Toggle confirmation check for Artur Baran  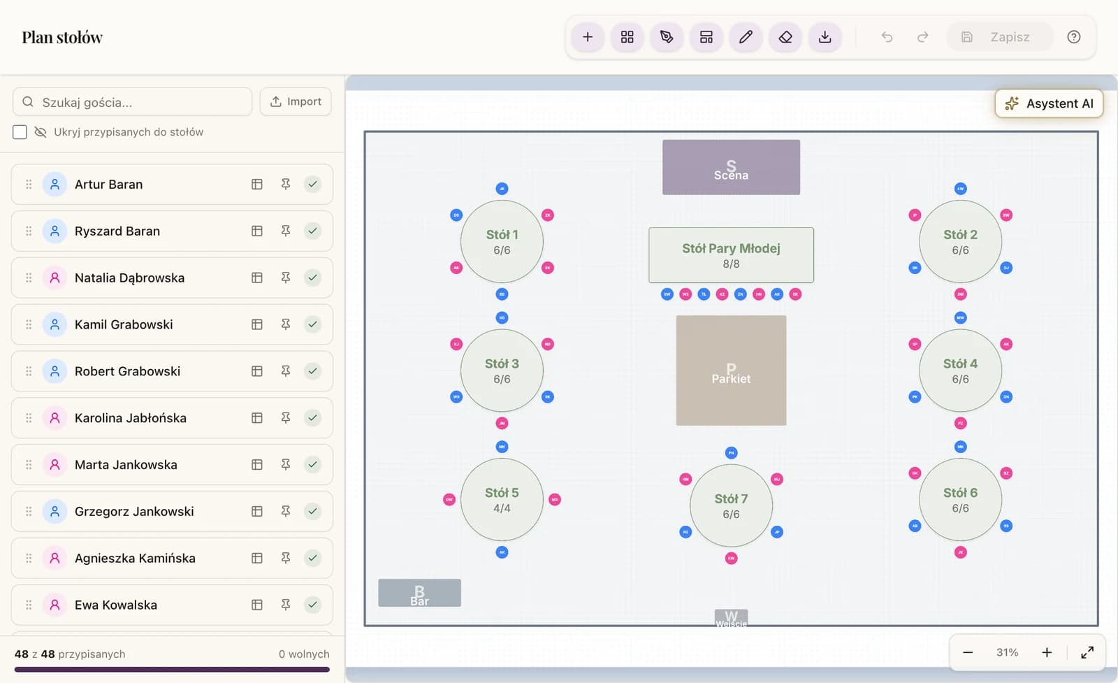pyautogui.click(x=313, y=185)
